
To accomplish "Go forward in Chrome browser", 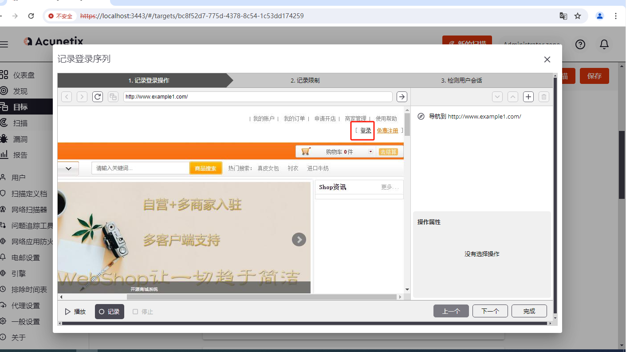I will click(15, 16).
